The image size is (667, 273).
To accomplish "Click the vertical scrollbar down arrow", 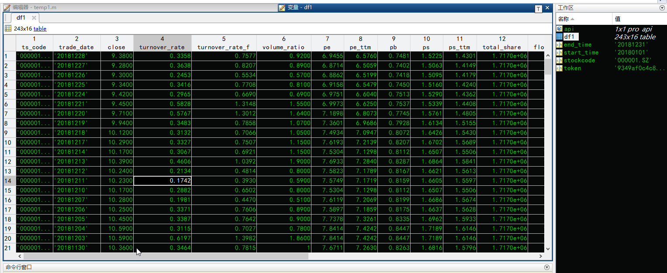I will click(548, 249).
